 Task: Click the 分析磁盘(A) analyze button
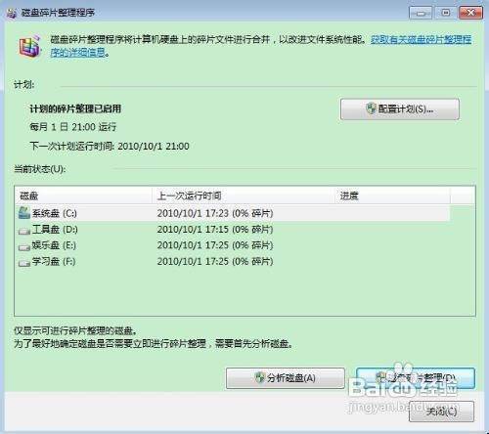(x=286, y=378)
